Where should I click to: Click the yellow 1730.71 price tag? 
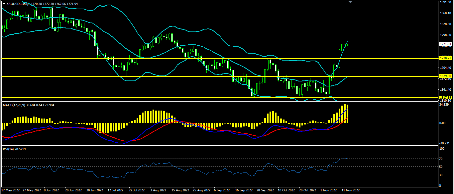tap(445, 58)
